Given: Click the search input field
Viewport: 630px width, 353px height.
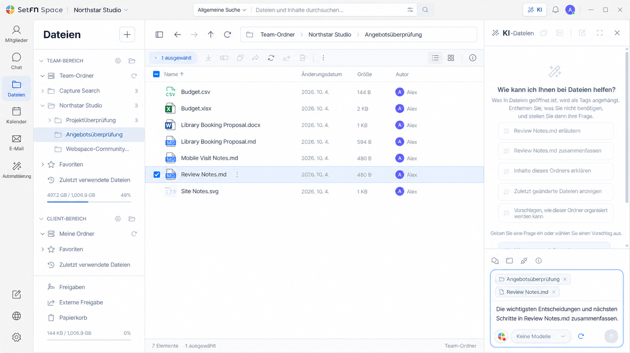Looking at the screenshot, I should (x=329, y=10).
